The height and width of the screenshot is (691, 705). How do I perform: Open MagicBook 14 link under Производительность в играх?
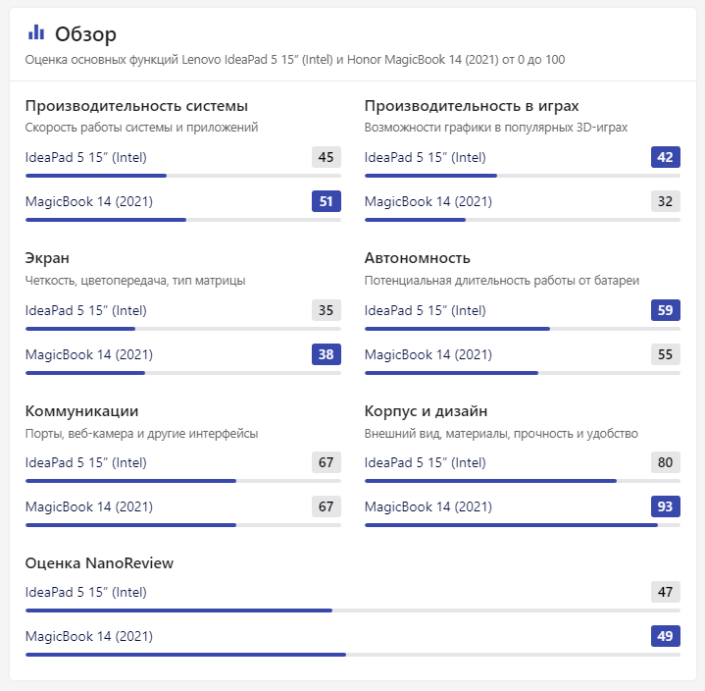pyautogui.click(x=428, y=201)
